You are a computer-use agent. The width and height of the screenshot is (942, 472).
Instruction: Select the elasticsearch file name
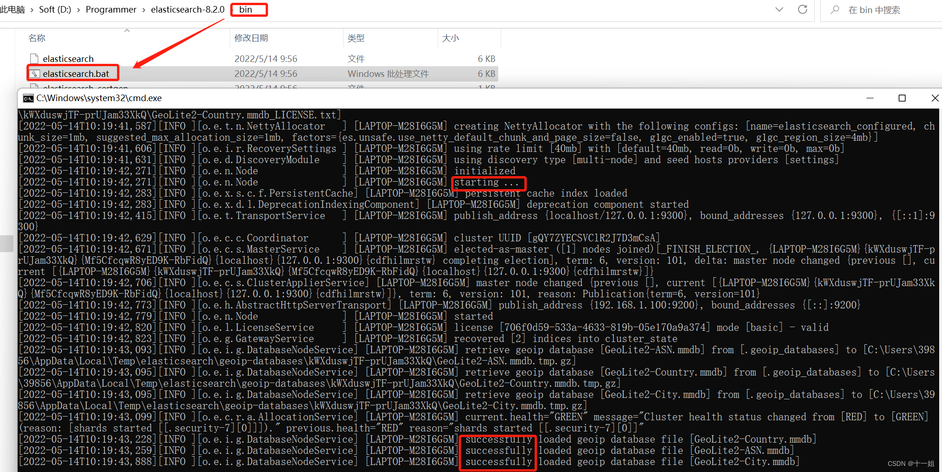68,59
